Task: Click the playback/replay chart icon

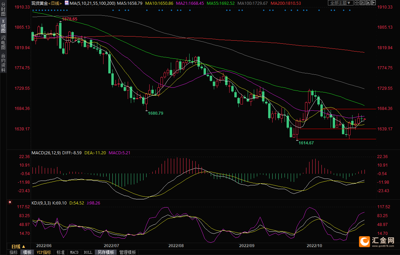Action: point(368,3)
